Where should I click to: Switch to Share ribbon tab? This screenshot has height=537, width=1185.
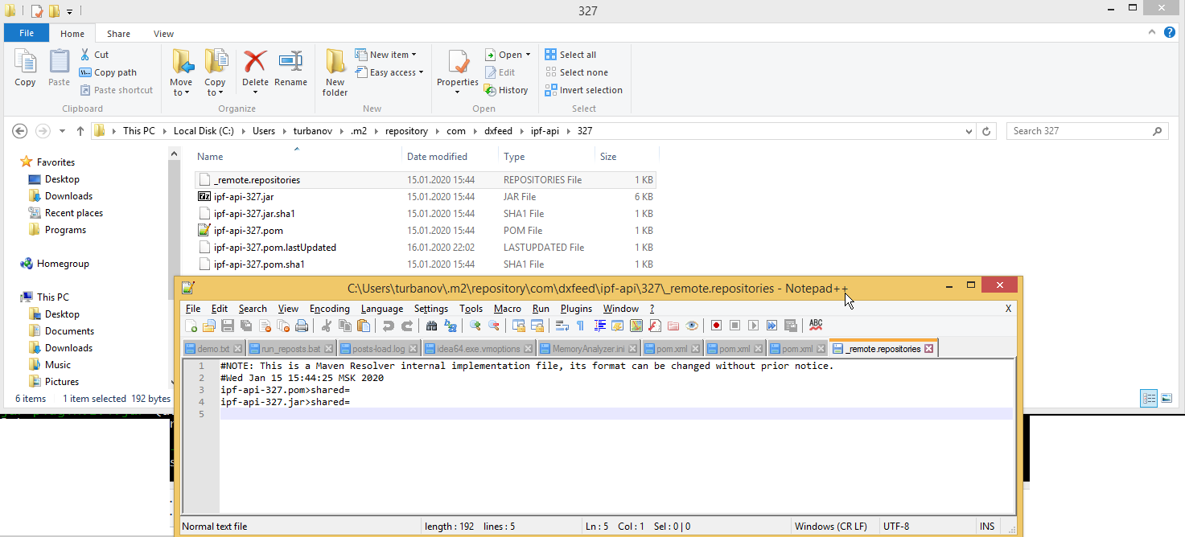(118, 34)
